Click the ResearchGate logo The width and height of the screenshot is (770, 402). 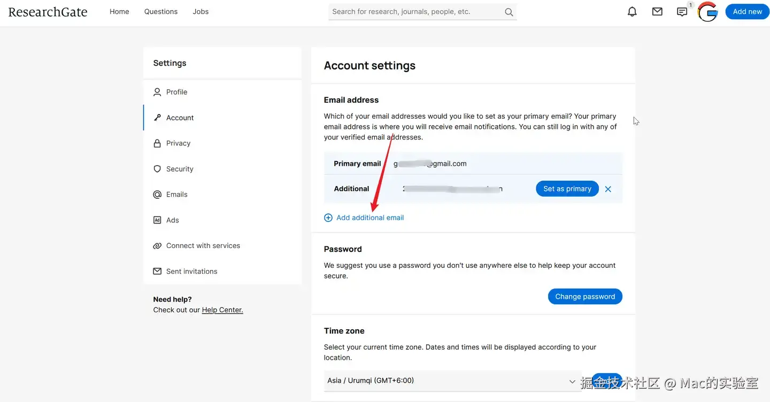click(x=48, y=12)
